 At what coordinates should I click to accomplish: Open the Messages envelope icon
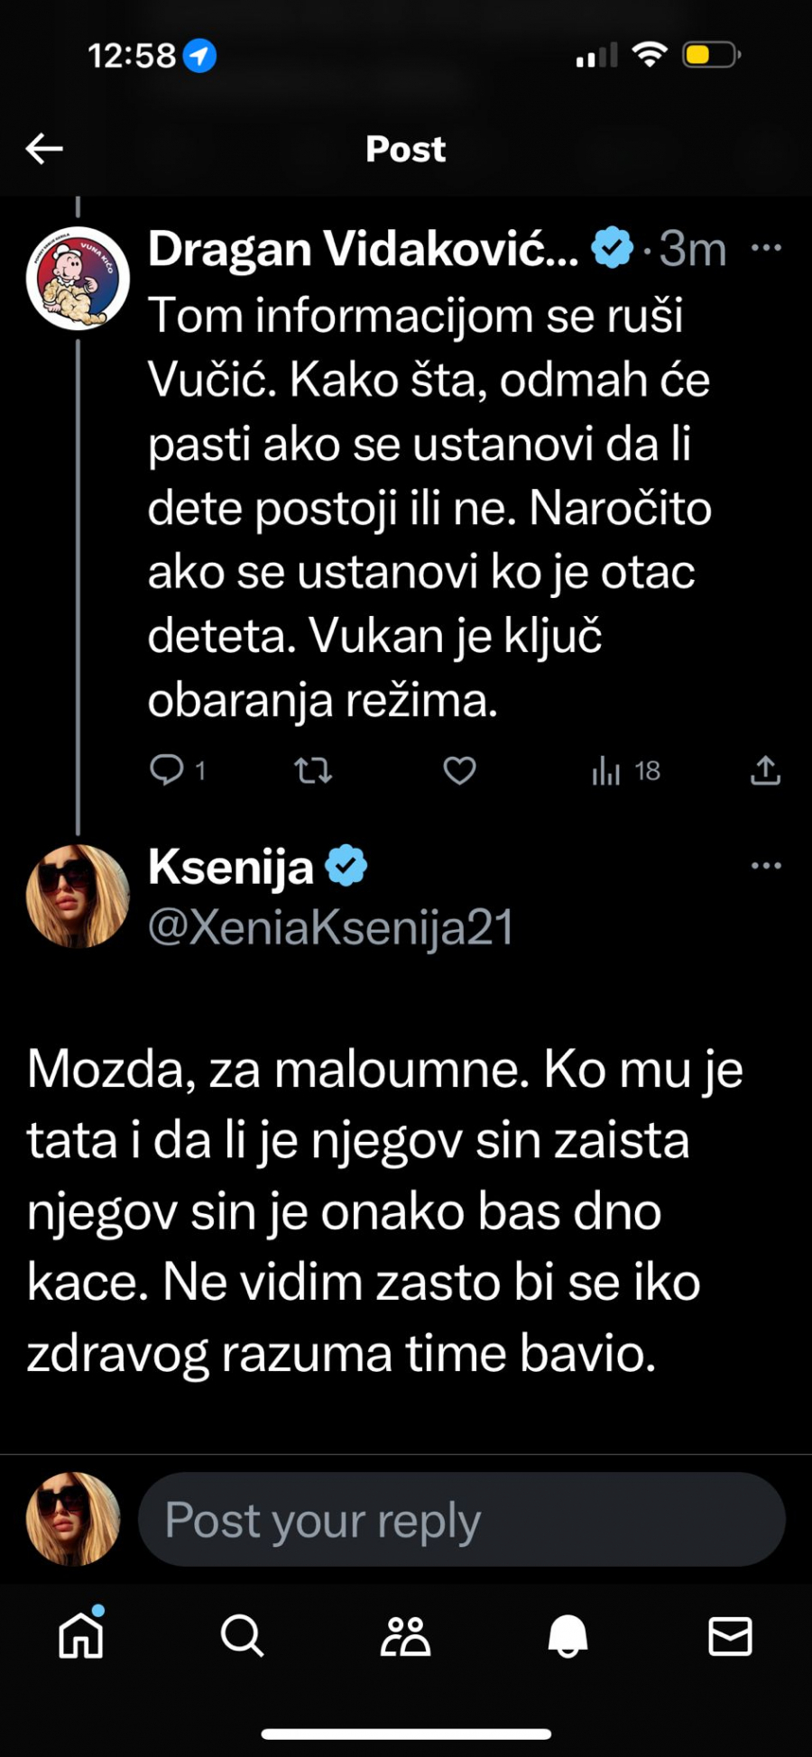[x=729, y=1639]
